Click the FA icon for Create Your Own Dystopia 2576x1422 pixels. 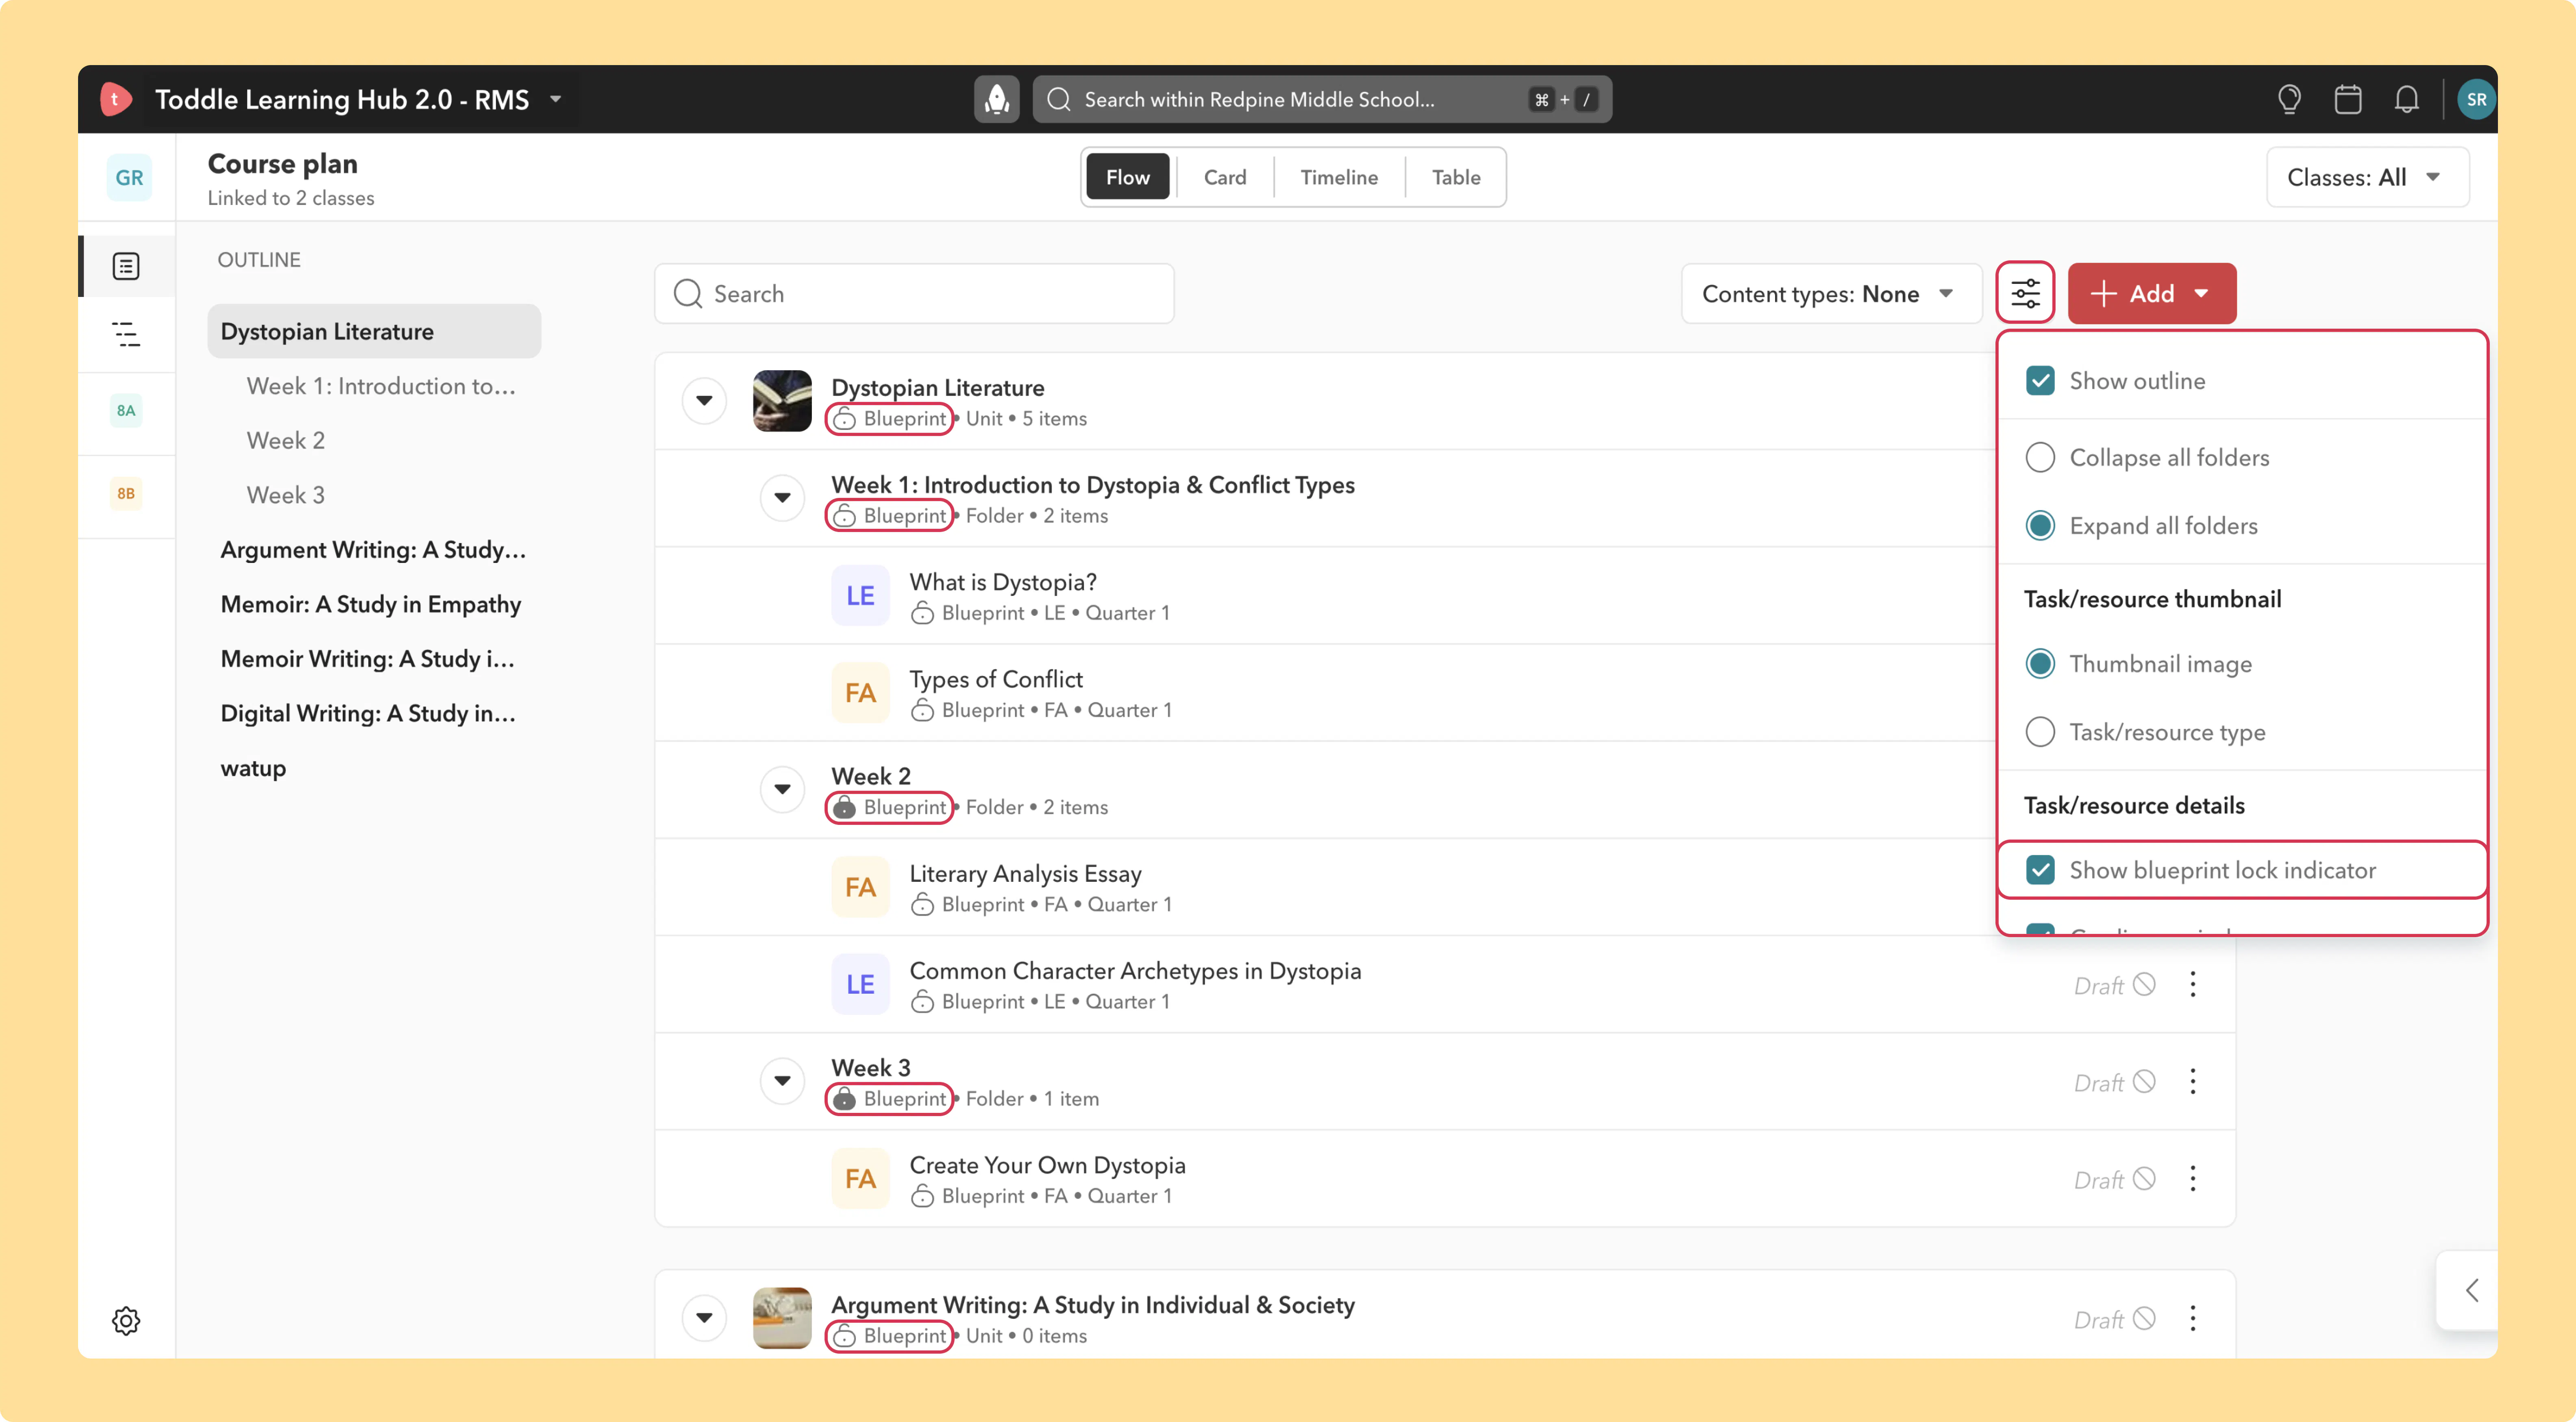[x=860, y=1178]
